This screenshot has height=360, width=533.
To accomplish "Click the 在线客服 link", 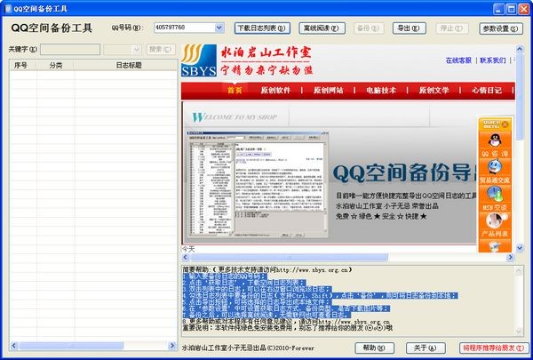I will (460, 60).
